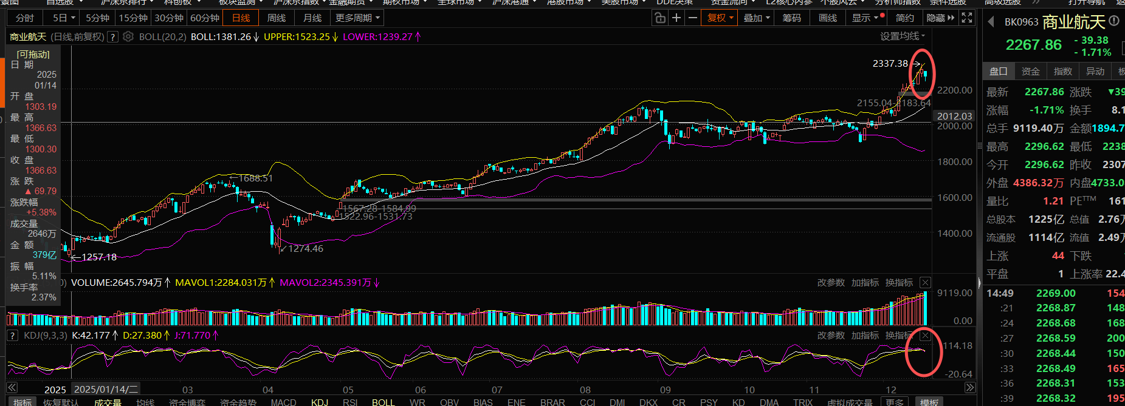Open the 设置均线 moving average dropdown

tap(903, 36)
